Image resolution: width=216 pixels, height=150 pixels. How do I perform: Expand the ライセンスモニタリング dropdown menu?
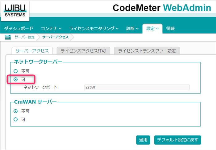point(94,29)
